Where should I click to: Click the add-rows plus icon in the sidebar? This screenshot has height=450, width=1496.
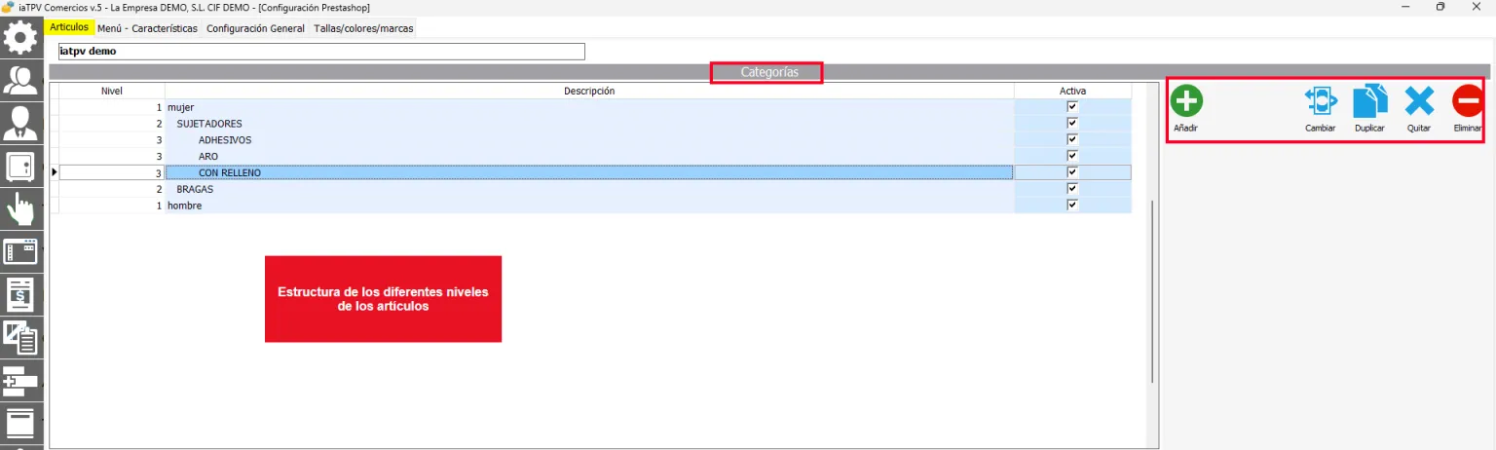(21, 381)
